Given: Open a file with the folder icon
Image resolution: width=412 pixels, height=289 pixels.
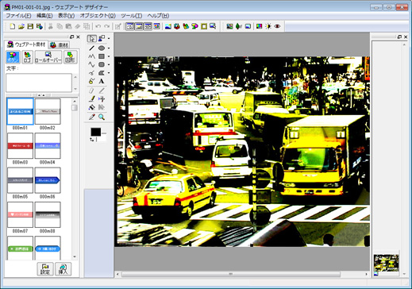Looking at the screenshot, I should [x=21, y=26].
